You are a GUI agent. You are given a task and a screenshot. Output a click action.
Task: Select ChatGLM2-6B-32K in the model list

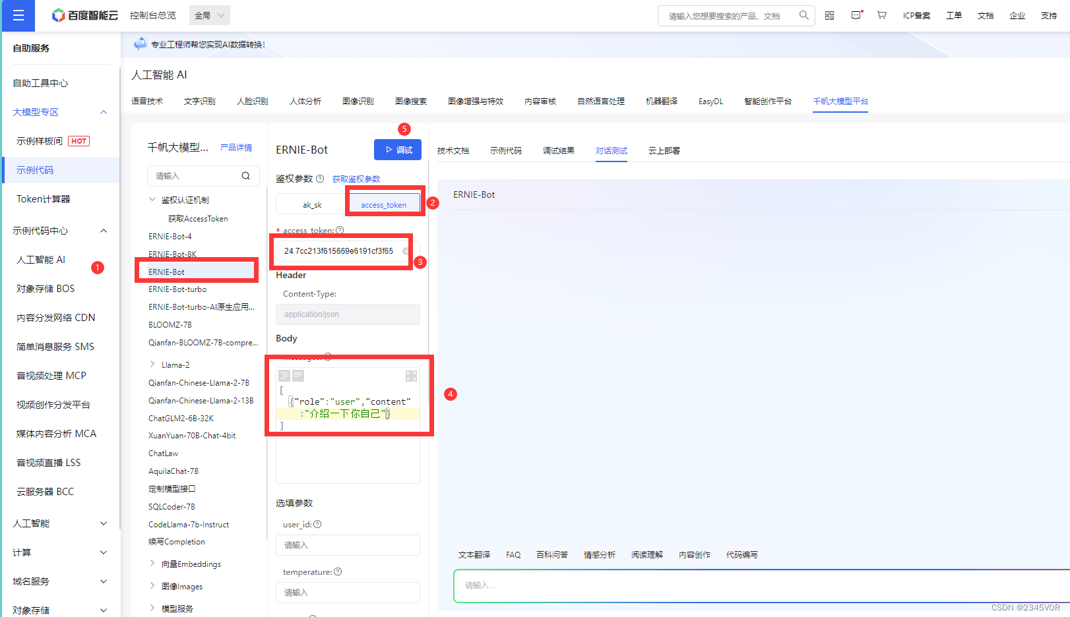click(181, 419)
